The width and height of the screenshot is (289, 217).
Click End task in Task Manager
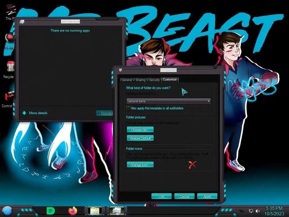pyautogui.click(x=104, y=113)
